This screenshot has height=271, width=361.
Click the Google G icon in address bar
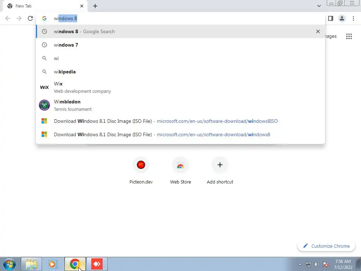[x=44, y=18]
